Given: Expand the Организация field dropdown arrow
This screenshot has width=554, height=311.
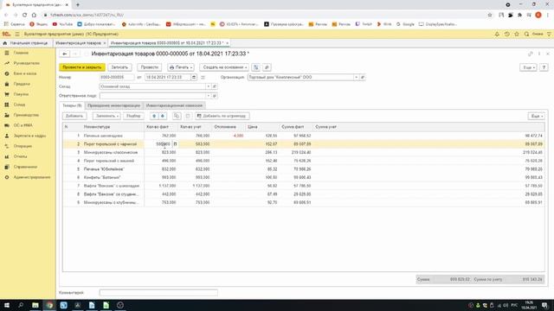Looking at the screenshot, I should [x=356, y=77].
